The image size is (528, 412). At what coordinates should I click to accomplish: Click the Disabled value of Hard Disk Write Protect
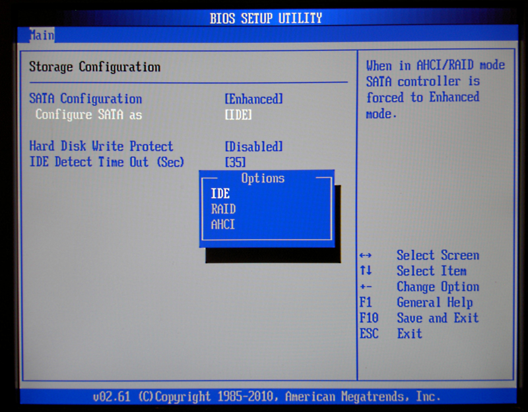pyautogui.click(x=253, y=146)
